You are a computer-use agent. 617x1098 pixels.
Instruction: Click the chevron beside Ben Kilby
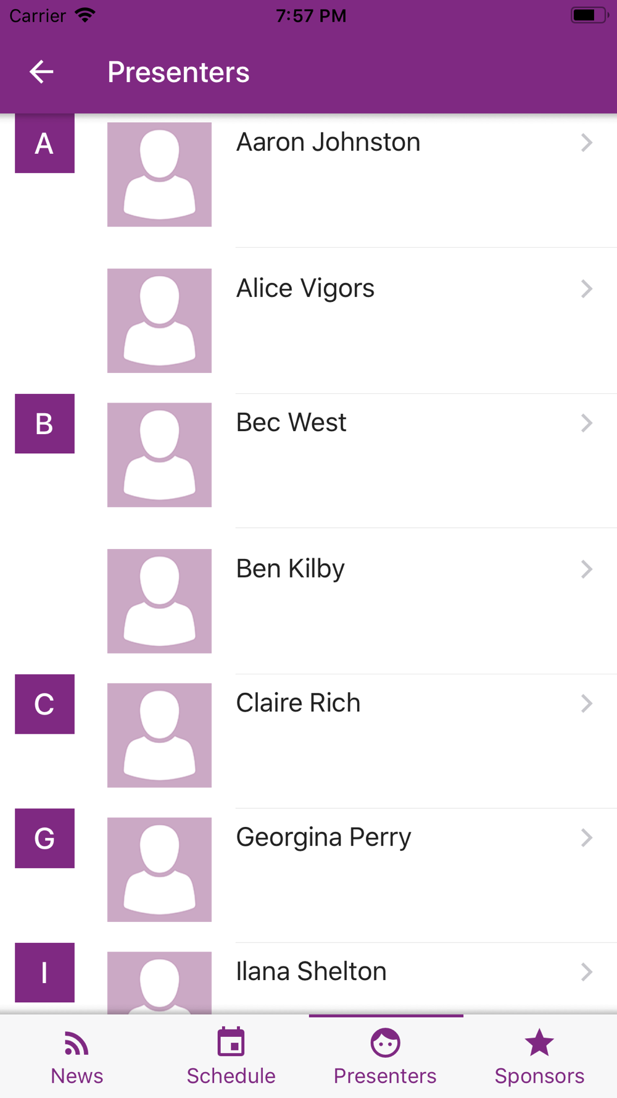(586, 569)
